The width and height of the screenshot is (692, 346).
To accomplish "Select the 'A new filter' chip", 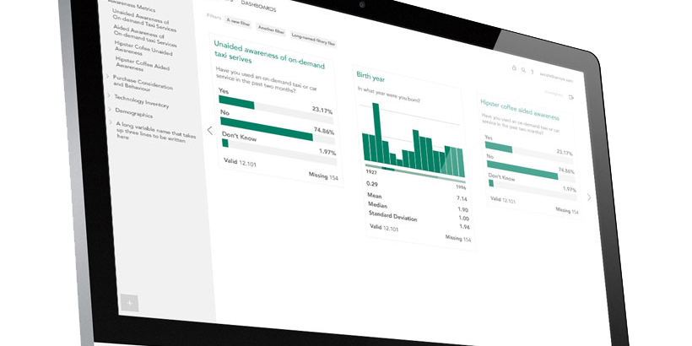I will tap(238, 22).
